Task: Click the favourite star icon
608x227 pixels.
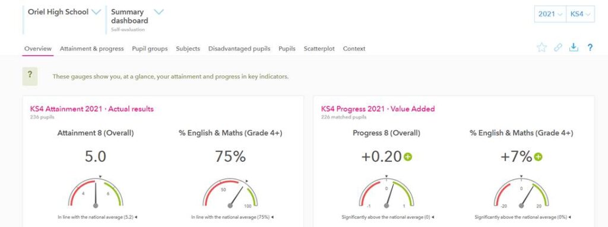Action: tap(541, 47)
